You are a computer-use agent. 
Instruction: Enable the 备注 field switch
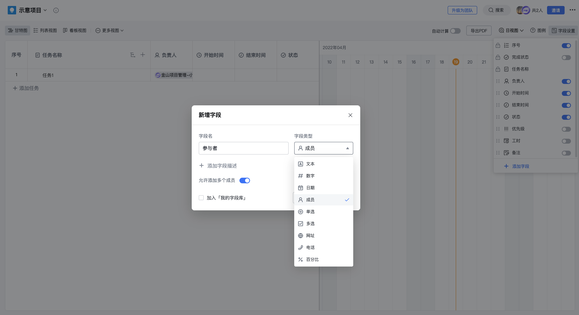pos(566,153)
